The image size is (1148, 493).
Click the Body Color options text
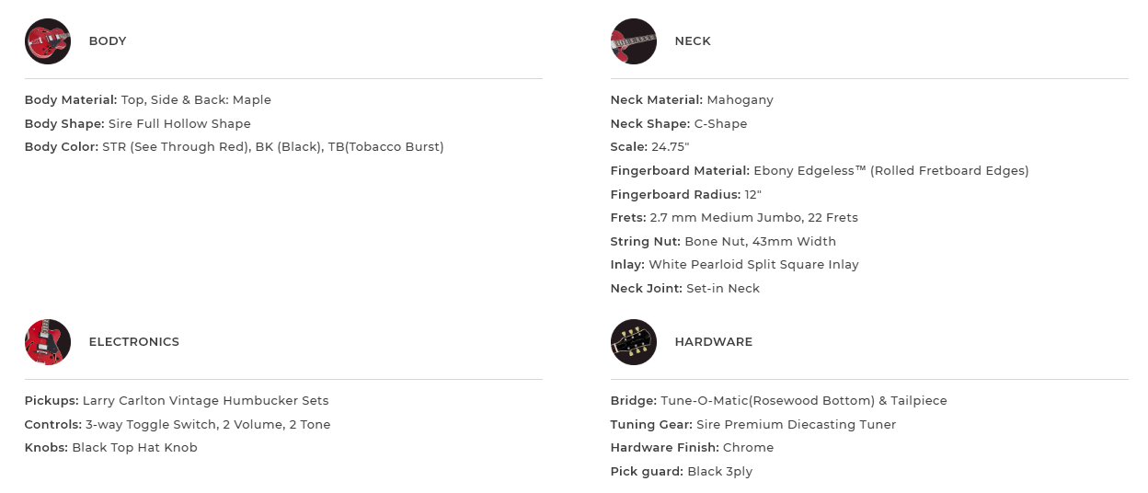pyautogui.click(x=273, y=147)
